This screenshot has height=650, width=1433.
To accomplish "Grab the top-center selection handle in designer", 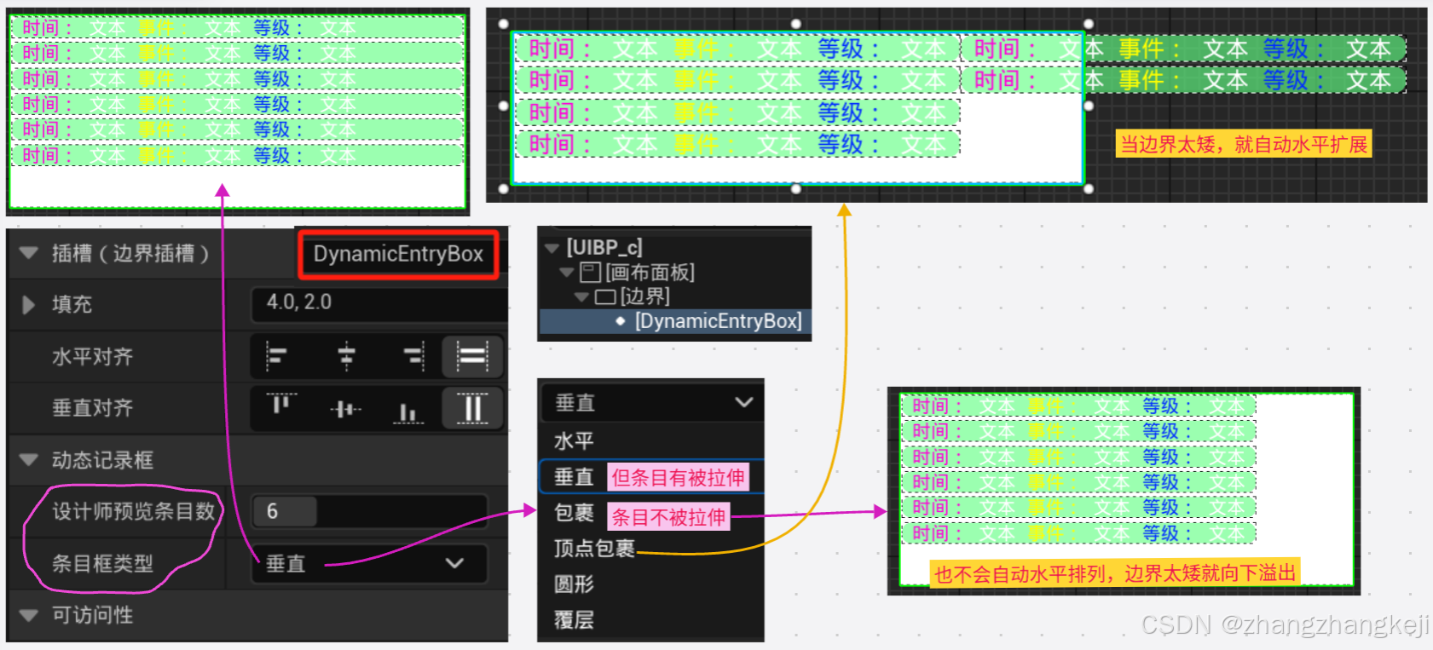I will point(796,24).
